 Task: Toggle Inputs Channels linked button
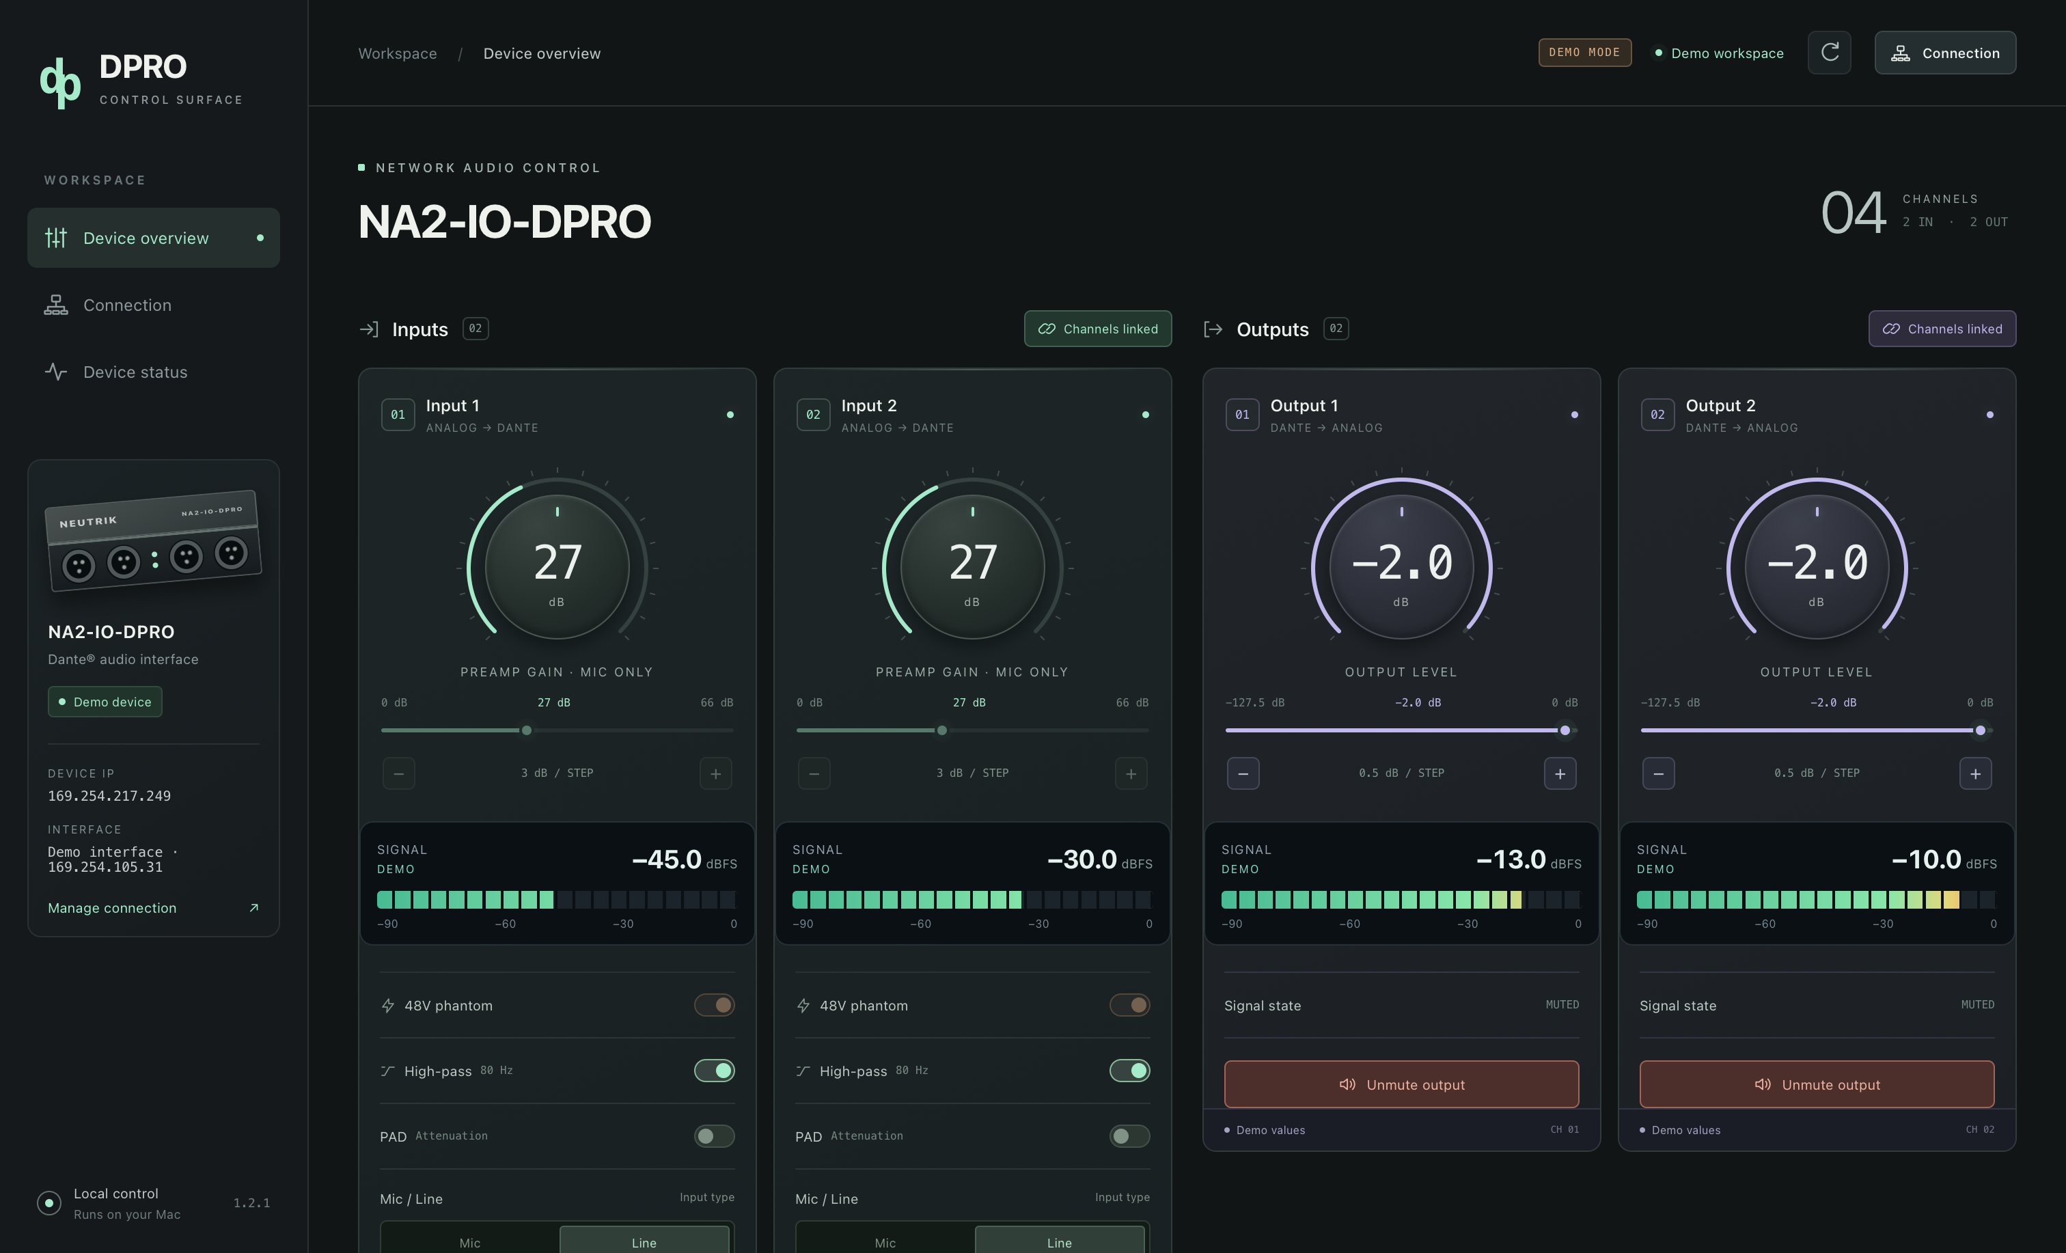tap(1097, 329)
